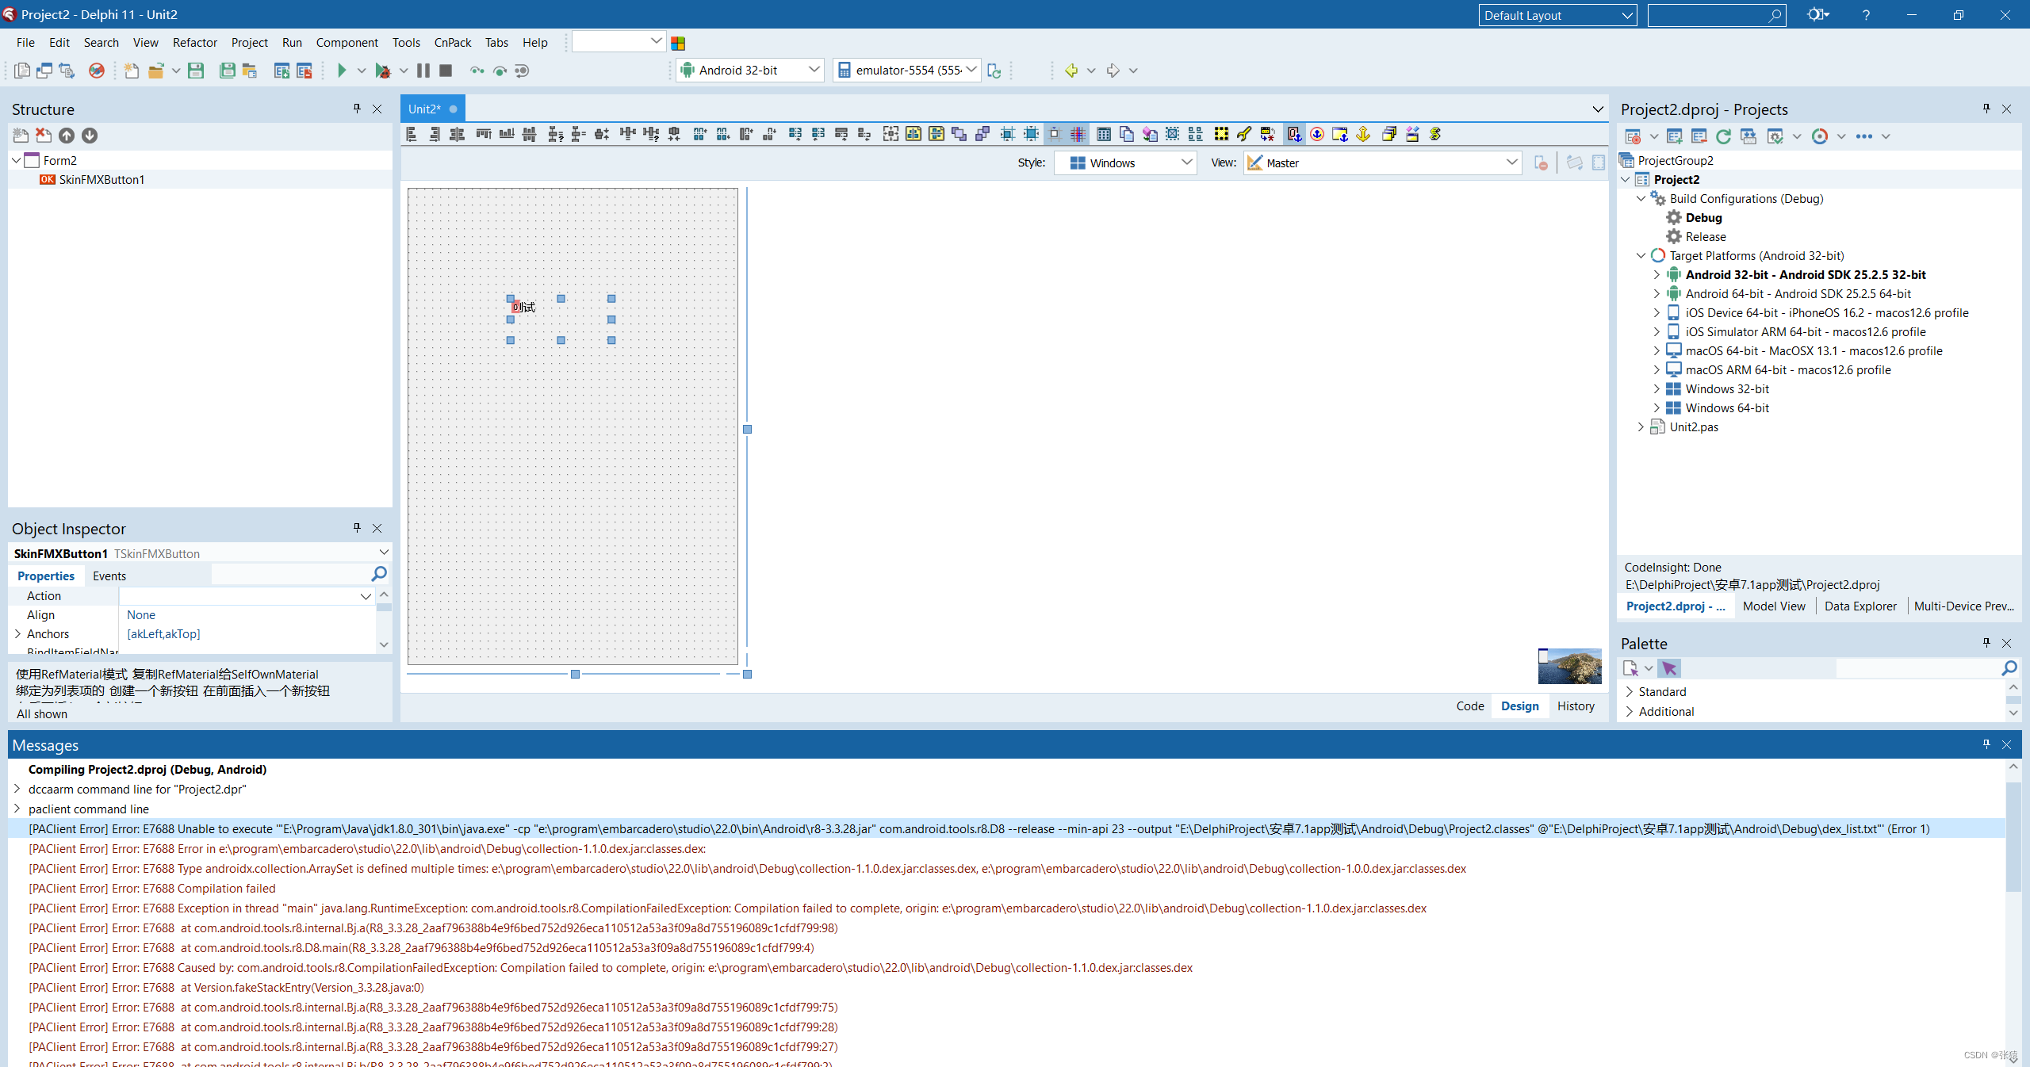Image resolution: width=2030 pixels, height=1067 pixels.
Task: Click the Program Pause toolbar icon
Action: click(423, 71)
